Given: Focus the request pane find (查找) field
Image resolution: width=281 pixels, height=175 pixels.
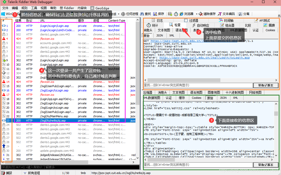Looking at the screenshot, I should (x=198, y=85).
